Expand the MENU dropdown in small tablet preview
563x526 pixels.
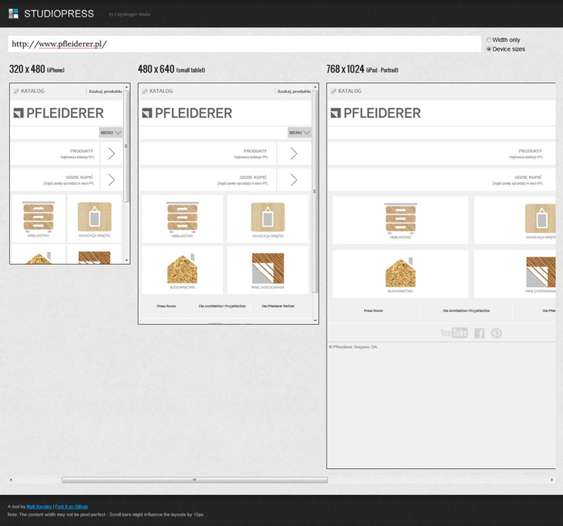(299, 132)
